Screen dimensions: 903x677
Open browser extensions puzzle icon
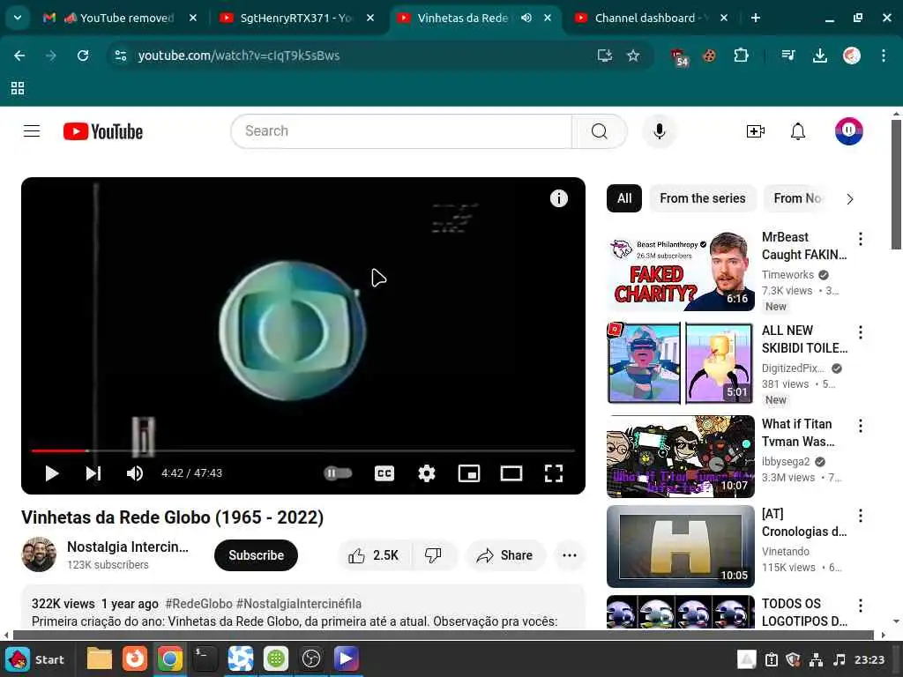click(x=741, y=56)
